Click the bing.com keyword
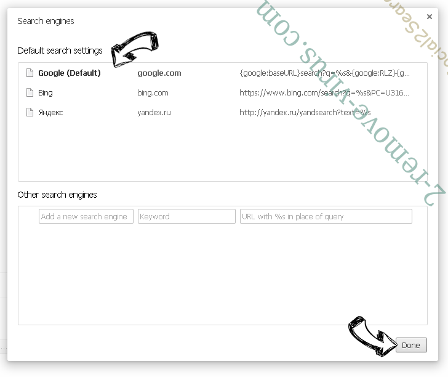Screen dimensions: 448x377 coord(153,93)
